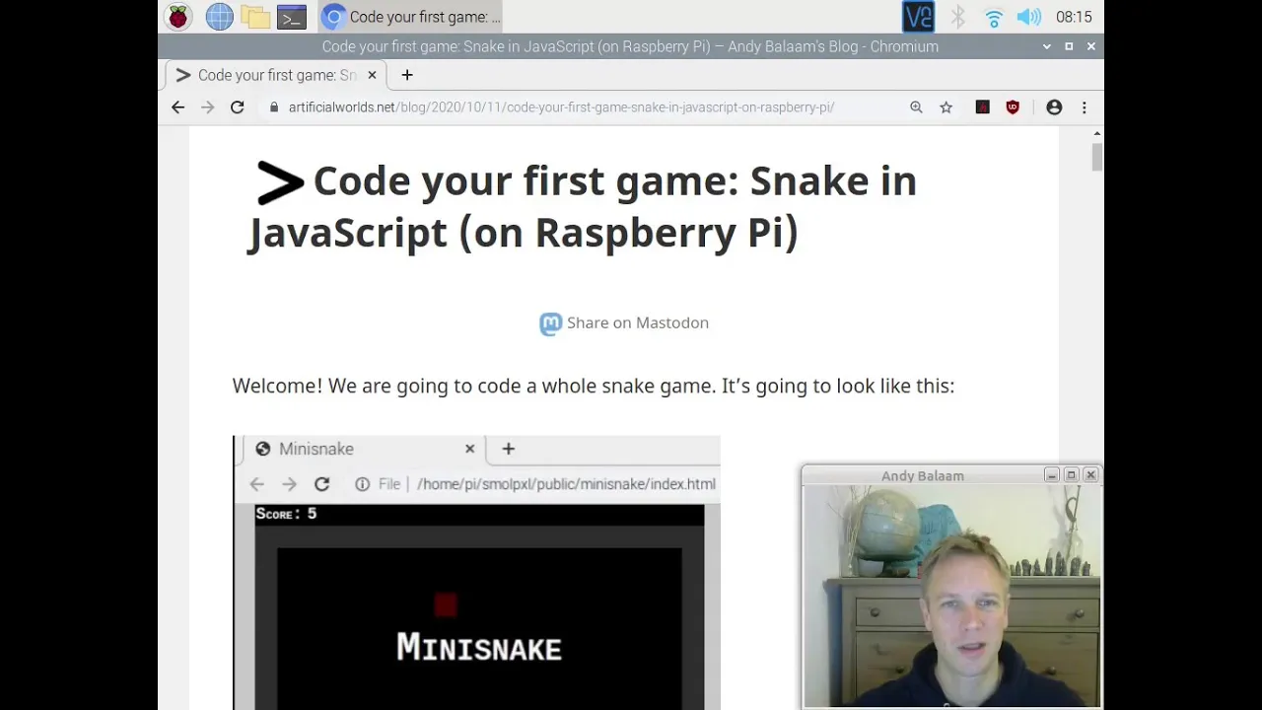Open the blog post title link
1262x710 pixels.
(582, 207)
